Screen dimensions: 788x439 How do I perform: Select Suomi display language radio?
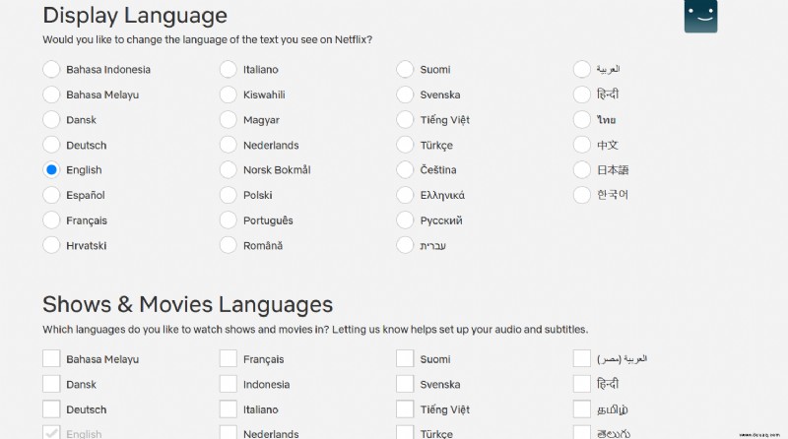tap(405, 69)
